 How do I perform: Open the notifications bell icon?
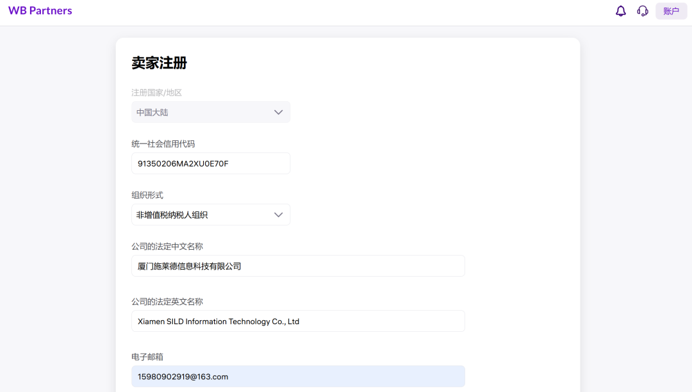point(620,11)
